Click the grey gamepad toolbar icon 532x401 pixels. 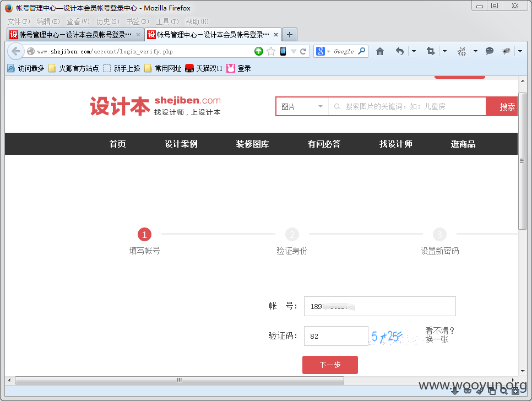coord(506,51)
